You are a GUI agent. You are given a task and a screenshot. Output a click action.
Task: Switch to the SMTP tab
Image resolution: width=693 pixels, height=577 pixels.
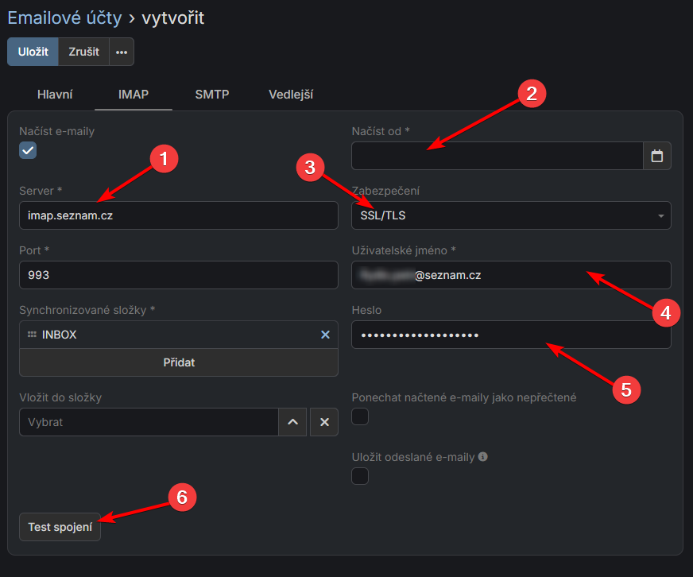tap(212, 95)
